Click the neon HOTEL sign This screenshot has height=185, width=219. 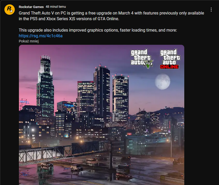25,102
